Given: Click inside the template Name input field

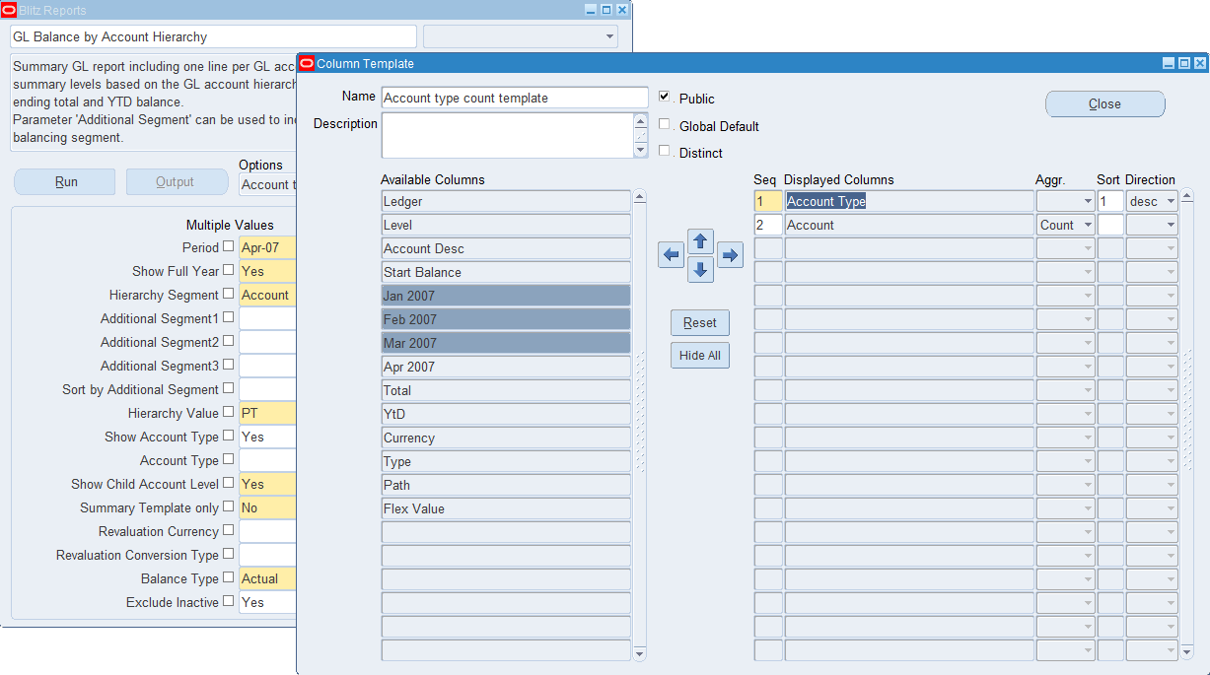Looking at the screenshot, I should pyautogui.click(x=513, y=97).
